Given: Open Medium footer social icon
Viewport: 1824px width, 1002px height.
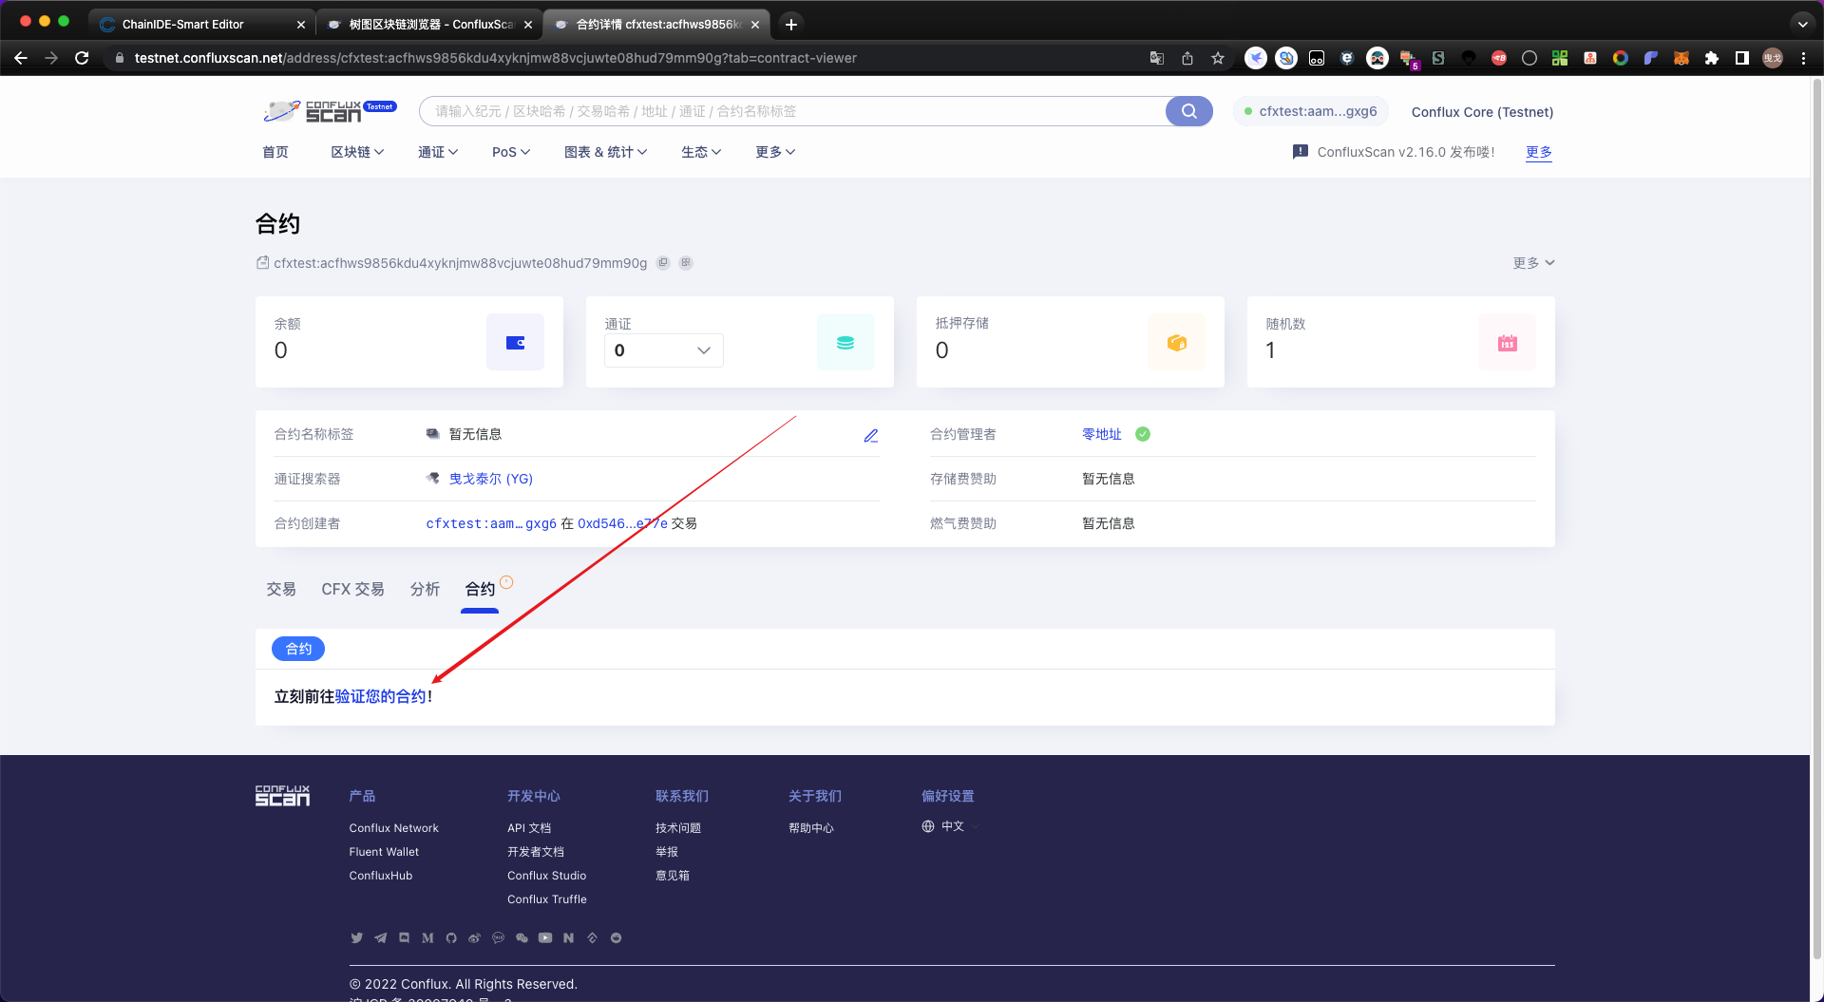Looking at the screenshot, I should [427, 937].
